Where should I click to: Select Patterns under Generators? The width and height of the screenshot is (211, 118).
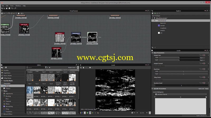click(8, 88)
